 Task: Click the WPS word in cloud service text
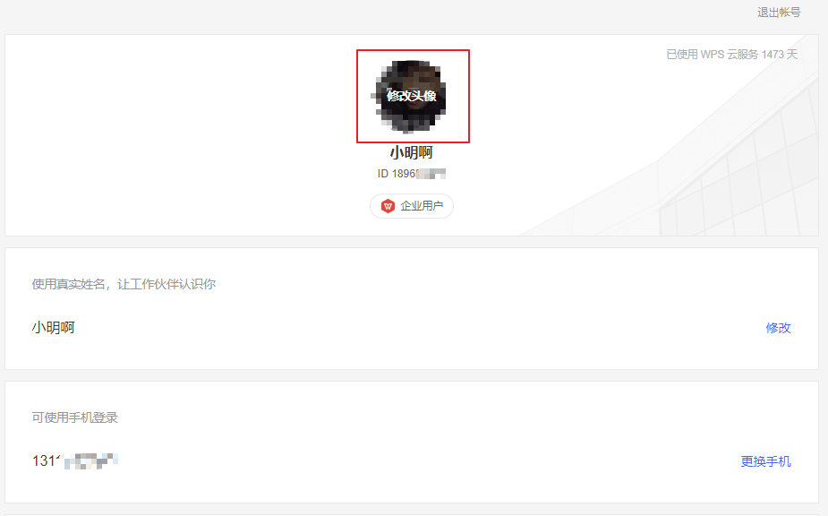point(713,55)
